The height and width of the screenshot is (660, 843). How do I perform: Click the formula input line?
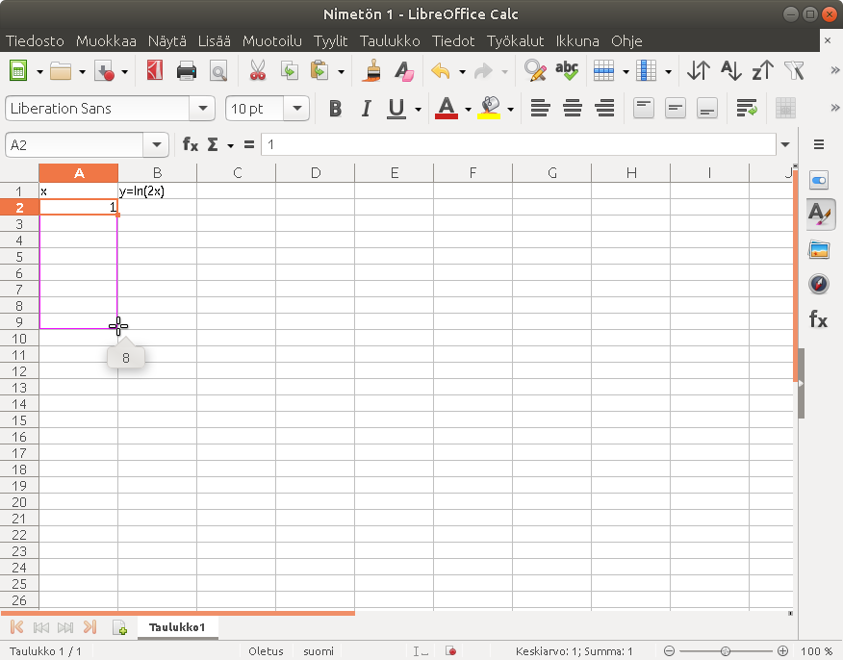(518, 144)
